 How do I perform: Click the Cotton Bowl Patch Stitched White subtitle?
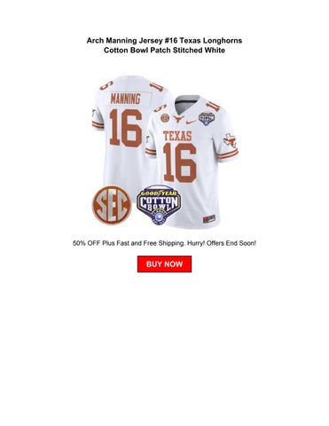click(164, 51)
